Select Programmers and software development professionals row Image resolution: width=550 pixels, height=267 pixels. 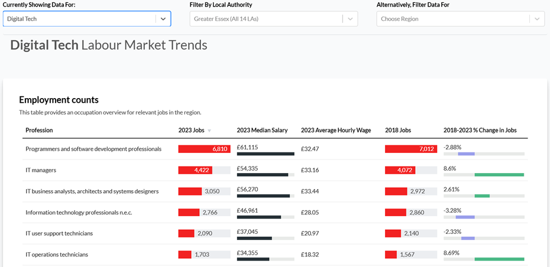click(93, 149)
